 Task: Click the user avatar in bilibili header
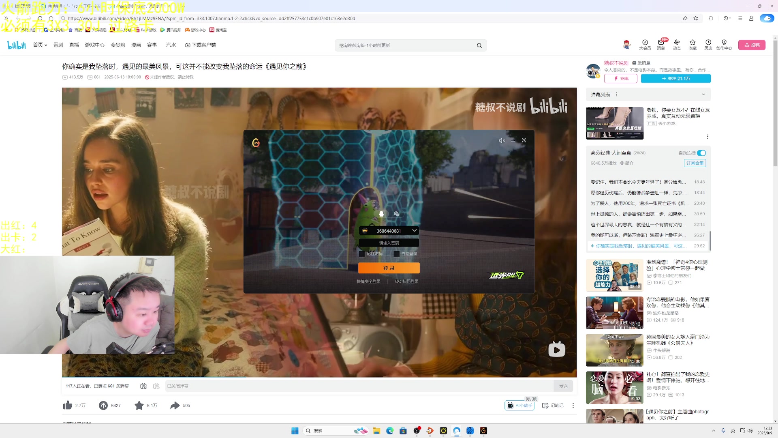[626, 45]
